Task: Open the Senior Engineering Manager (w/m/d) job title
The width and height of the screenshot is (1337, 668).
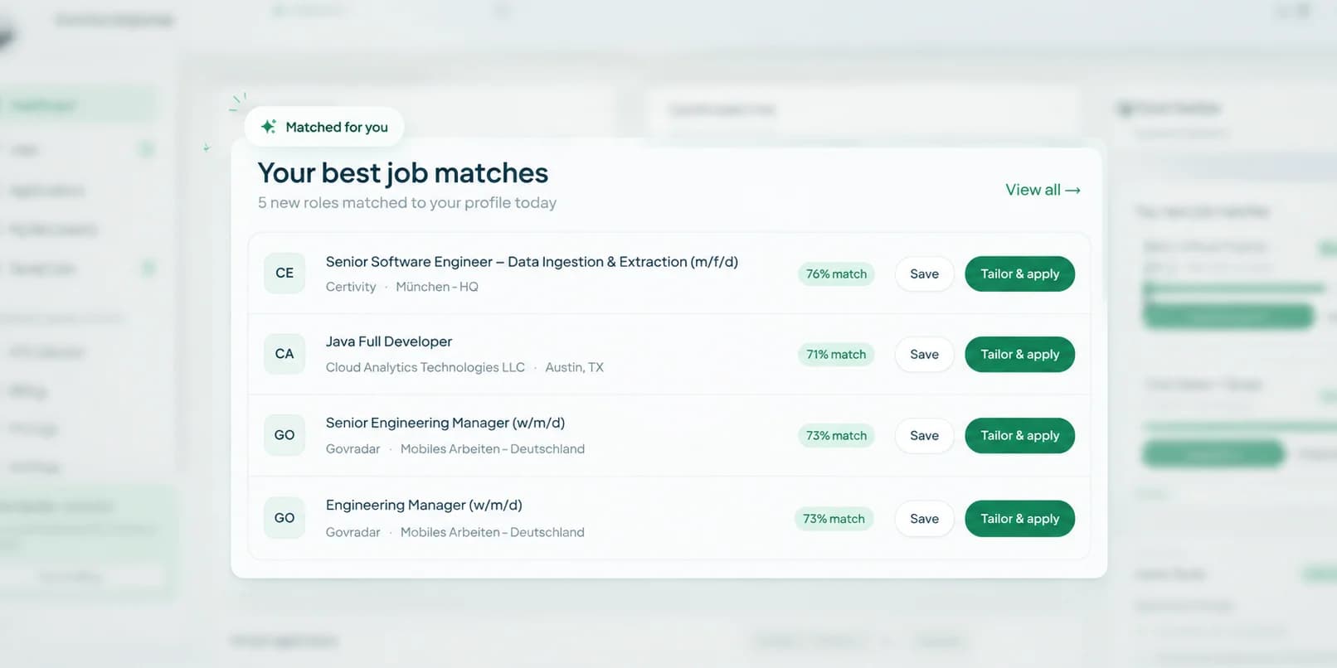Action: tap(445, 423)
